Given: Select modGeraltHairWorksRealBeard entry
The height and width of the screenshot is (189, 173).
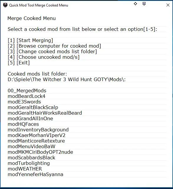Looking at the screenshot, I should [45, 113].
